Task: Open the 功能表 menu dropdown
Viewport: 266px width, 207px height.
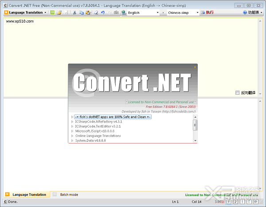Action: (262, 12)
